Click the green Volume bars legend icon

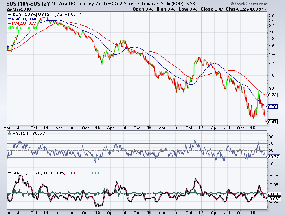click(x=10, y=28)
